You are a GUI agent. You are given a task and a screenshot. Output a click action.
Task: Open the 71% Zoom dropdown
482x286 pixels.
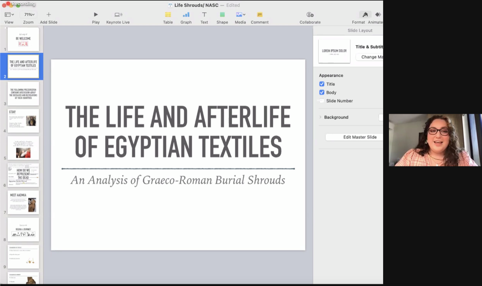(29, 15)
